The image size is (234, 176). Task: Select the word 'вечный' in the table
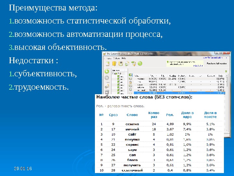132,129
